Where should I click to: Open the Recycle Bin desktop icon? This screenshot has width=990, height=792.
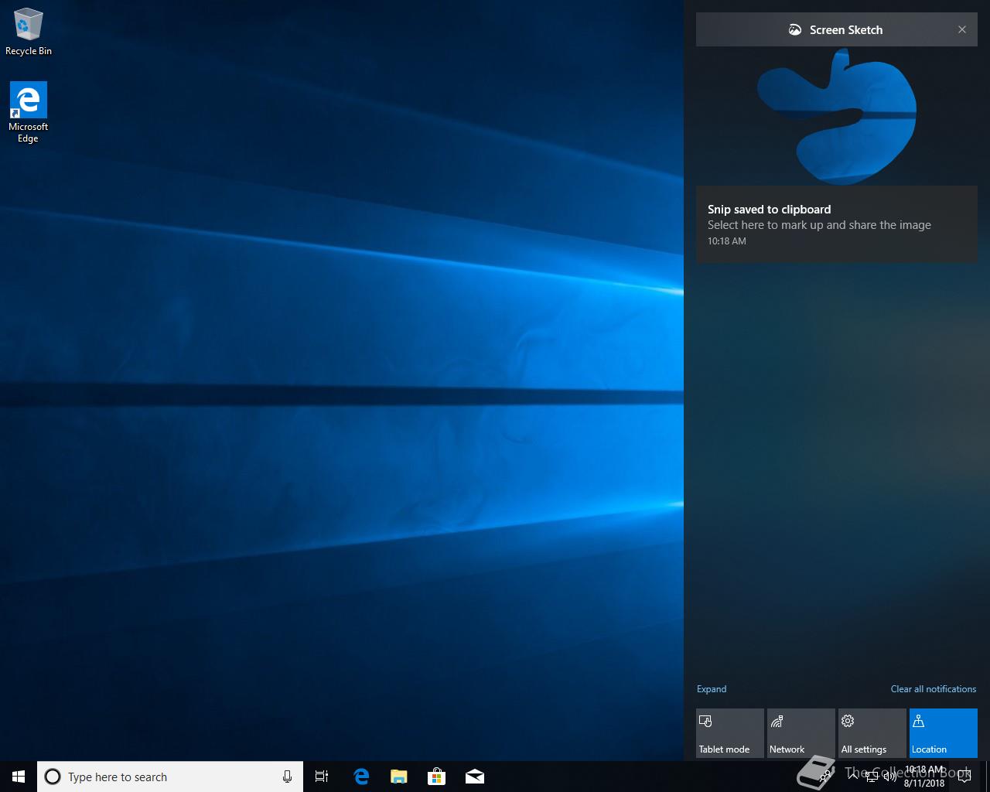29,32
